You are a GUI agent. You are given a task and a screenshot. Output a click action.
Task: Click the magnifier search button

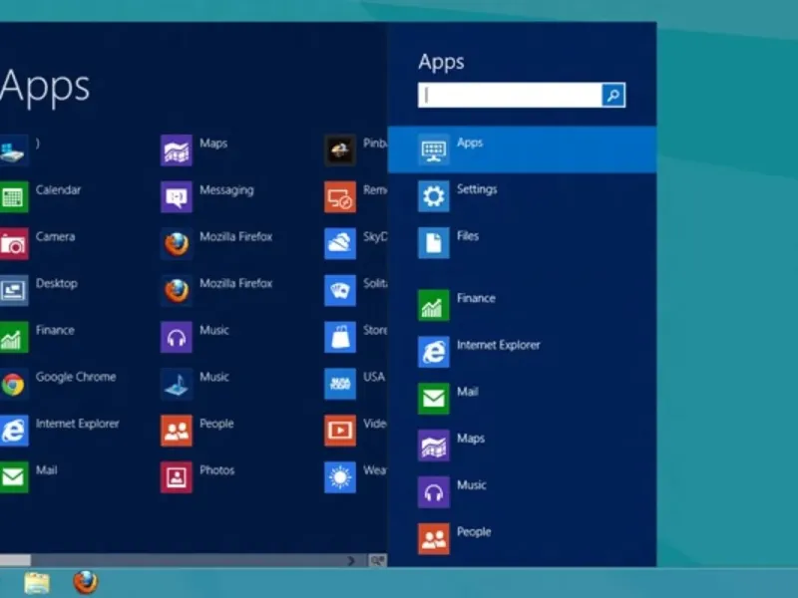(613, 95)
